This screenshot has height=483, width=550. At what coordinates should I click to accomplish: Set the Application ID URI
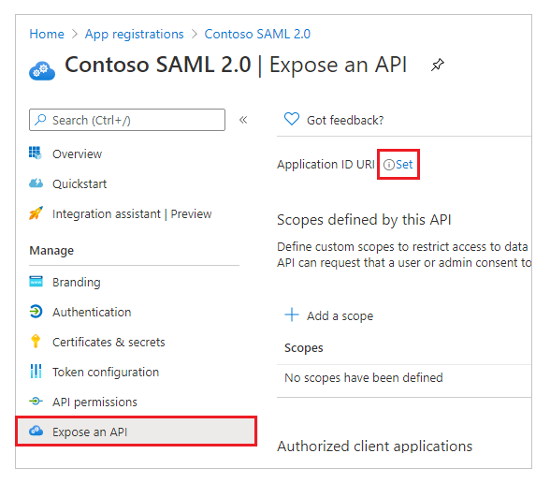point(404,165)
